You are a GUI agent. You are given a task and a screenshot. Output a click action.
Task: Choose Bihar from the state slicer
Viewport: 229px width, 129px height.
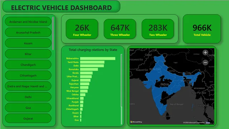[x=28, y=54]
